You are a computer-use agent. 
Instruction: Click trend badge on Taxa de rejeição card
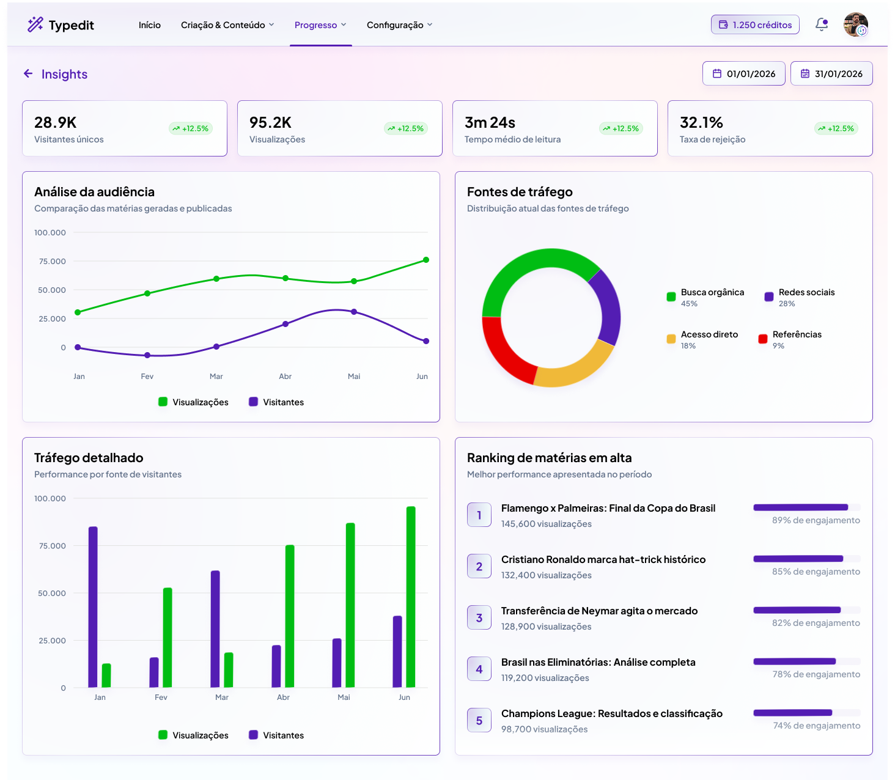(x=836, y=128)
